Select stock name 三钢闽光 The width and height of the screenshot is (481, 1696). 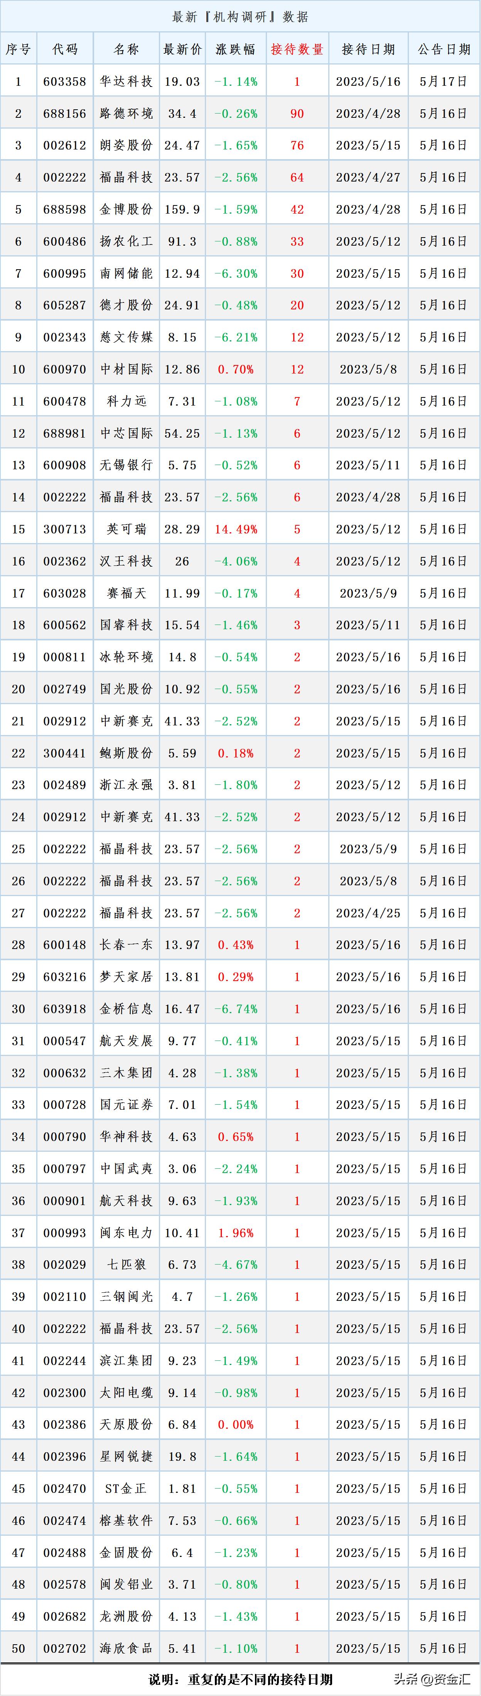click(x=126, y=1297)
